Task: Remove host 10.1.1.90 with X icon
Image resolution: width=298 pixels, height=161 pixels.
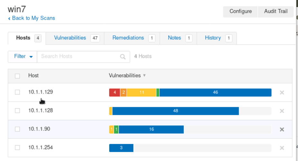Action: point(282,130)
